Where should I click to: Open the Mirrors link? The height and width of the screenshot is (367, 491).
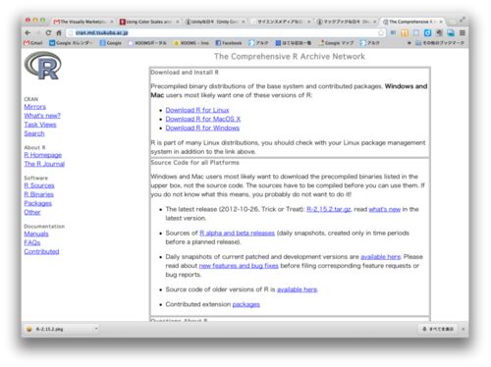pos(34,107)
